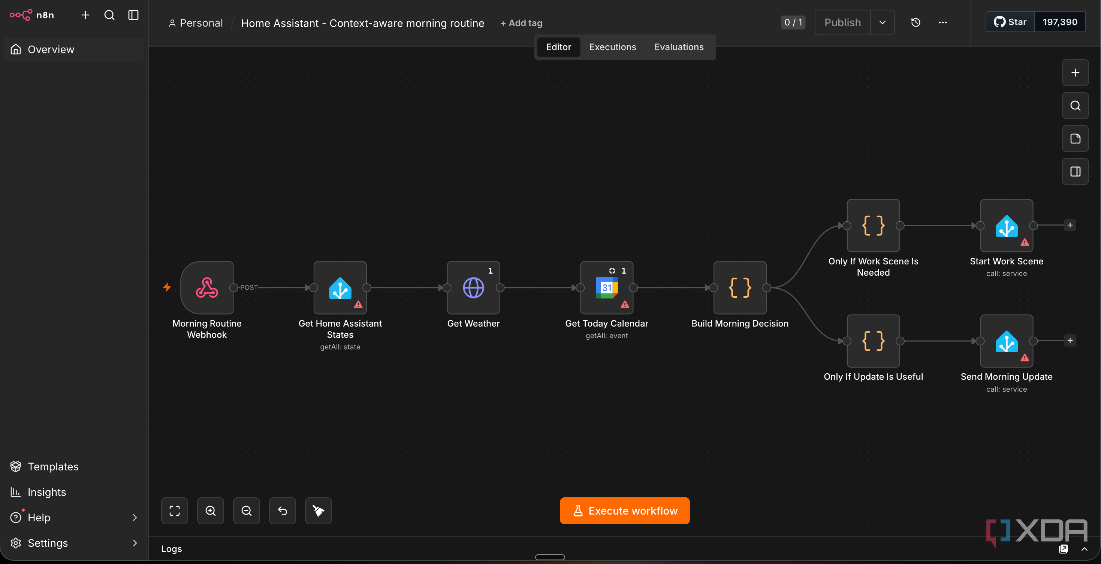The image size is (1101, 564).
Task: Click the n8n logo
Action: (x=32, y=15)
